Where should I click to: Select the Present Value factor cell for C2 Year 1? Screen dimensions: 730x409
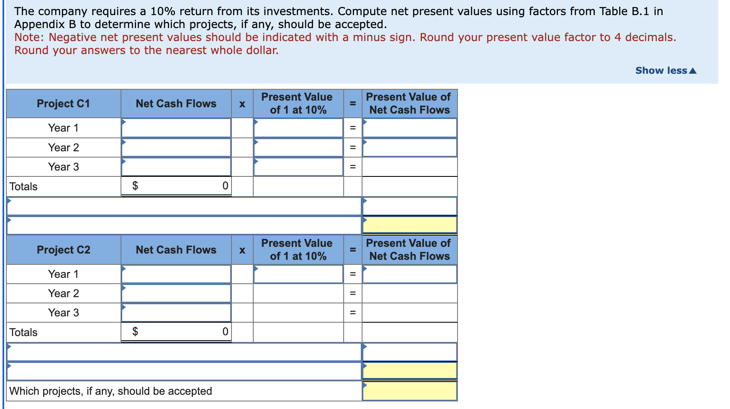[298, 274]
